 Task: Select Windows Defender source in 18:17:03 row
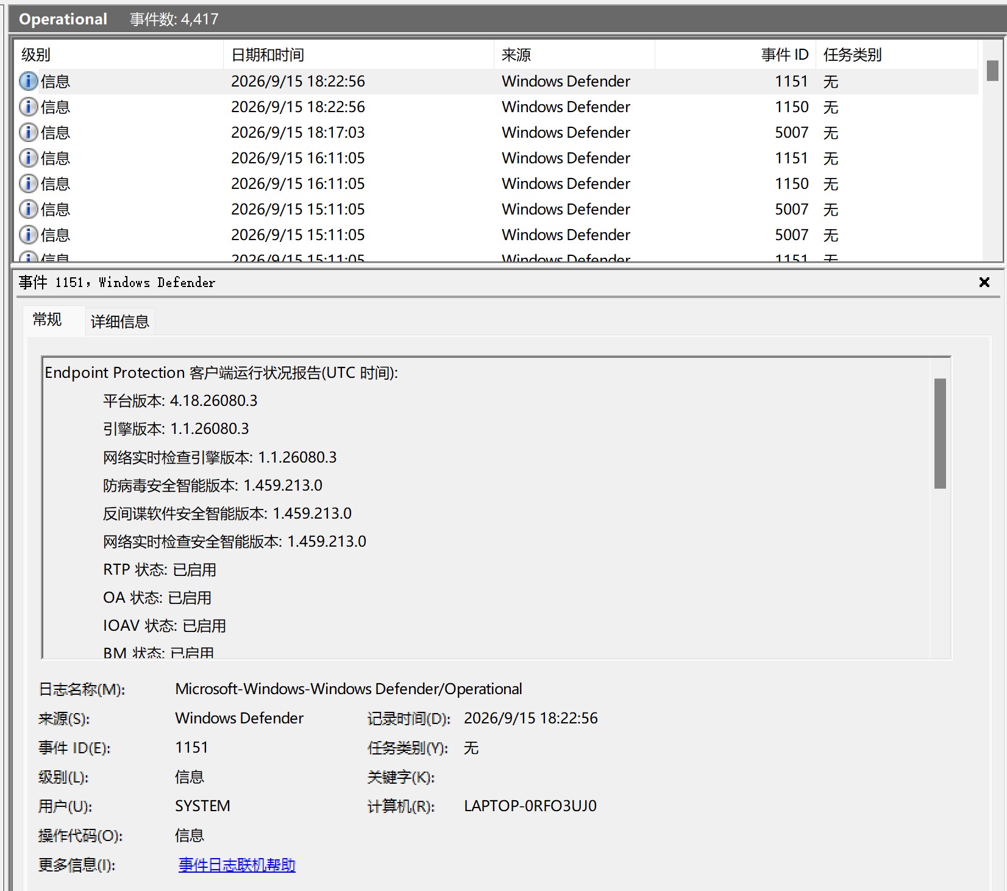(x=566, y=132)
